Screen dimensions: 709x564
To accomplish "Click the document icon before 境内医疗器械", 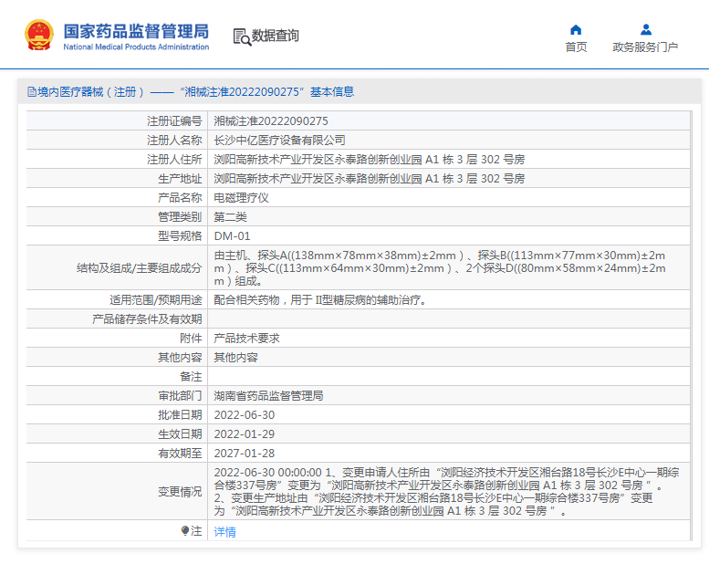I will tap(32, 92).
